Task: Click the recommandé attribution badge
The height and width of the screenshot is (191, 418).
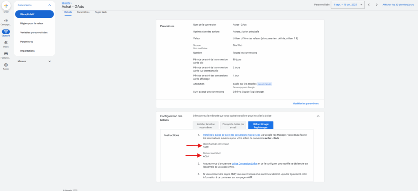Action: (x=265, y=84)
